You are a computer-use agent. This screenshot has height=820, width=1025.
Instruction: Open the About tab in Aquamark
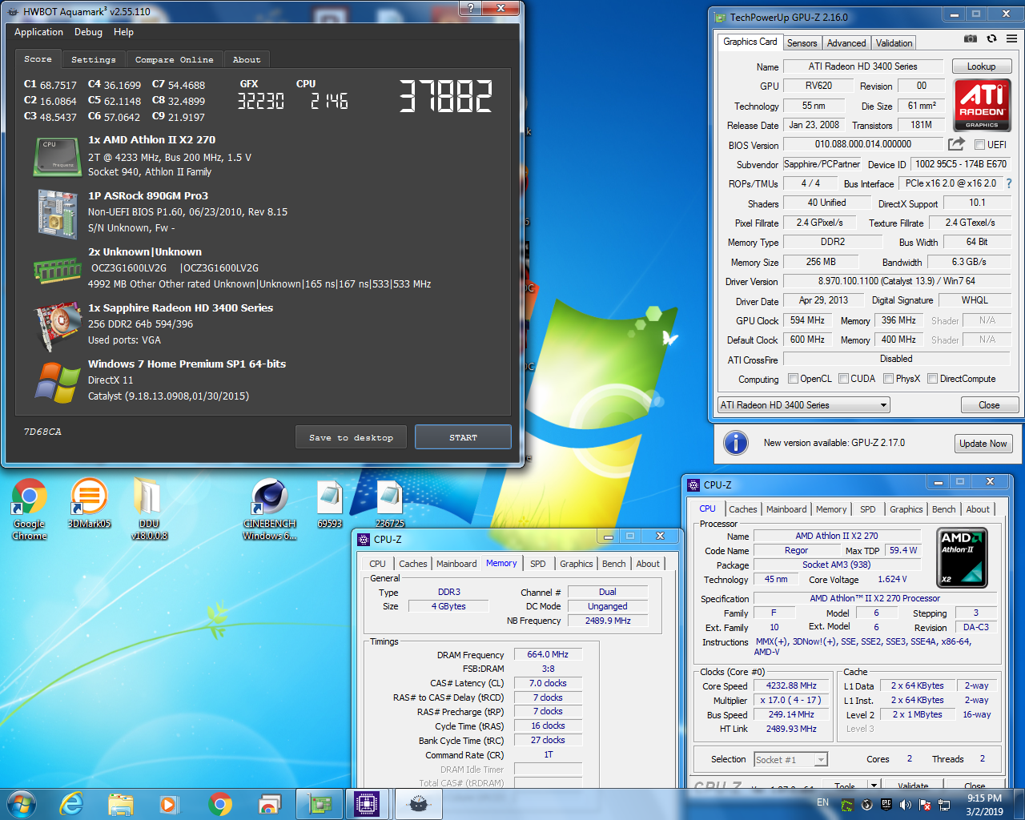tap(247, 59)
